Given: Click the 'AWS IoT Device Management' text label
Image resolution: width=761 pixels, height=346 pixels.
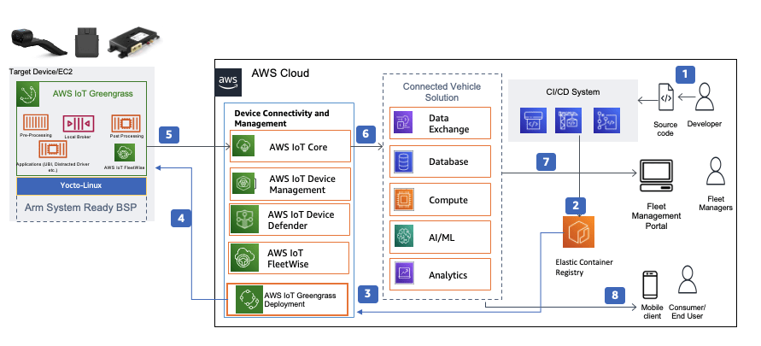Looking at the screenshot, I should coord(302,185).
